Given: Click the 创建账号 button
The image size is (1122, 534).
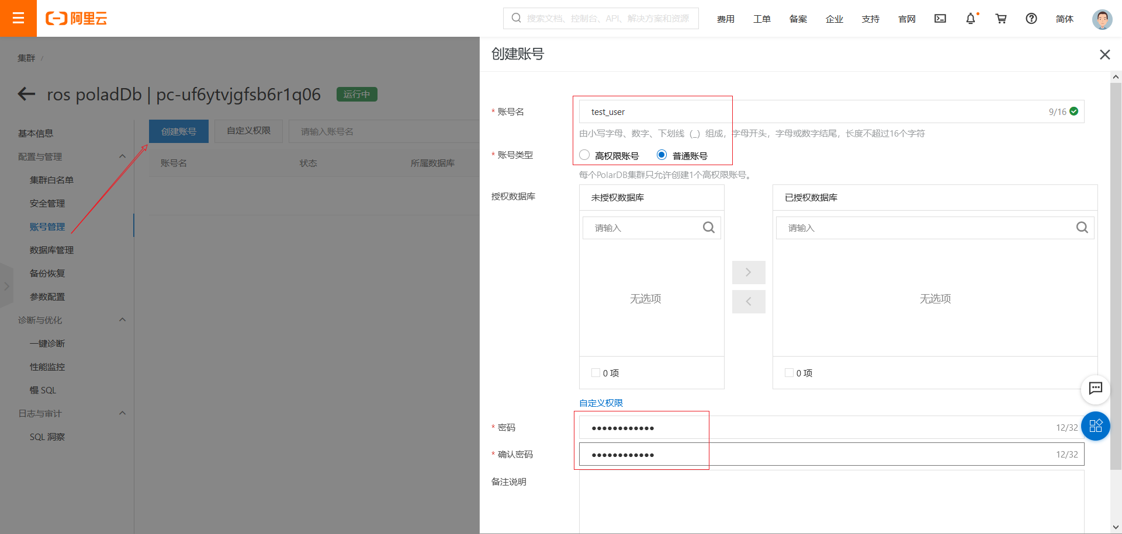Looking at the screenshot, I should click(x=179, y=131).
